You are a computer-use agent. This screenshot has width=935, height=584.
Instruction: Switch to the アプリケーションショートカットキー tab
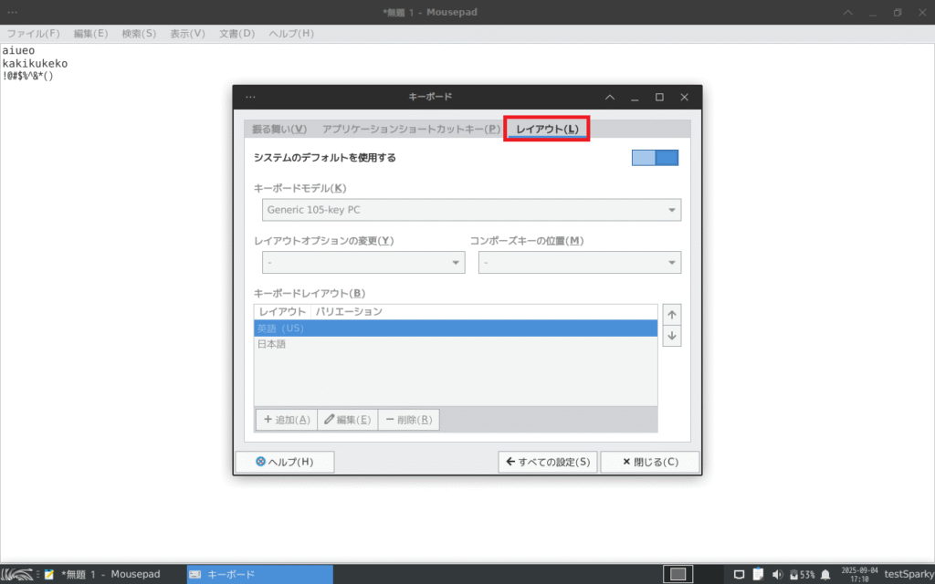coord(411,130)
